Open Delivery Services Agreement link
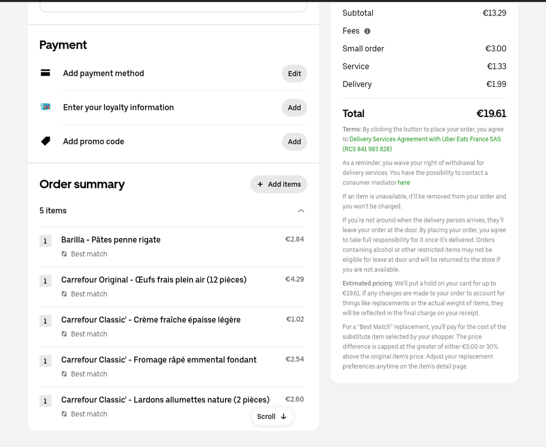Viewport: 546px width, 447px height. click(x=425, y=139)
